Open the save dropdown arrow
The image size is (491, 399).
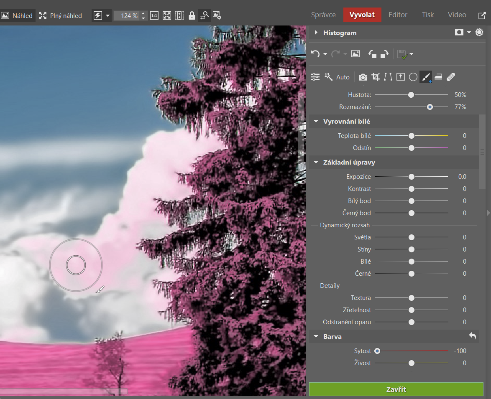click(412, 54)
